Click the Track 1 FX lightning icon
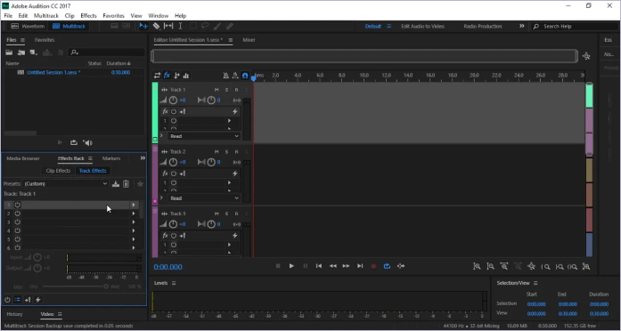The image size is (621, 331). point(235,111)
